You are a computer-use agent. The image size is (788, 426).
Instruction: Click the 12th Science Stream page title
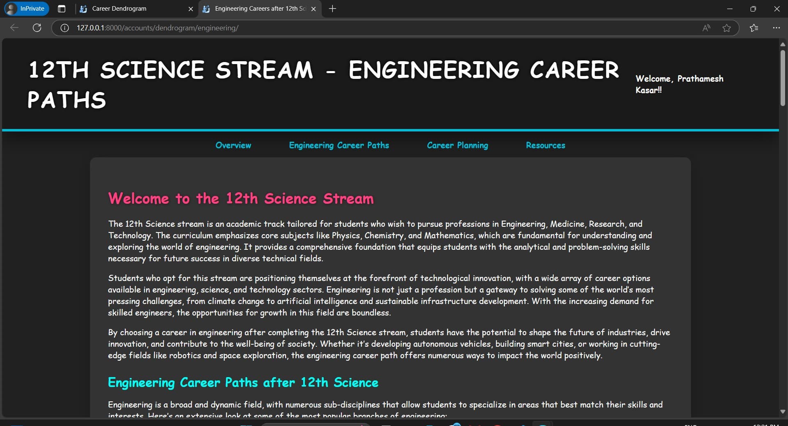point(323,85)
